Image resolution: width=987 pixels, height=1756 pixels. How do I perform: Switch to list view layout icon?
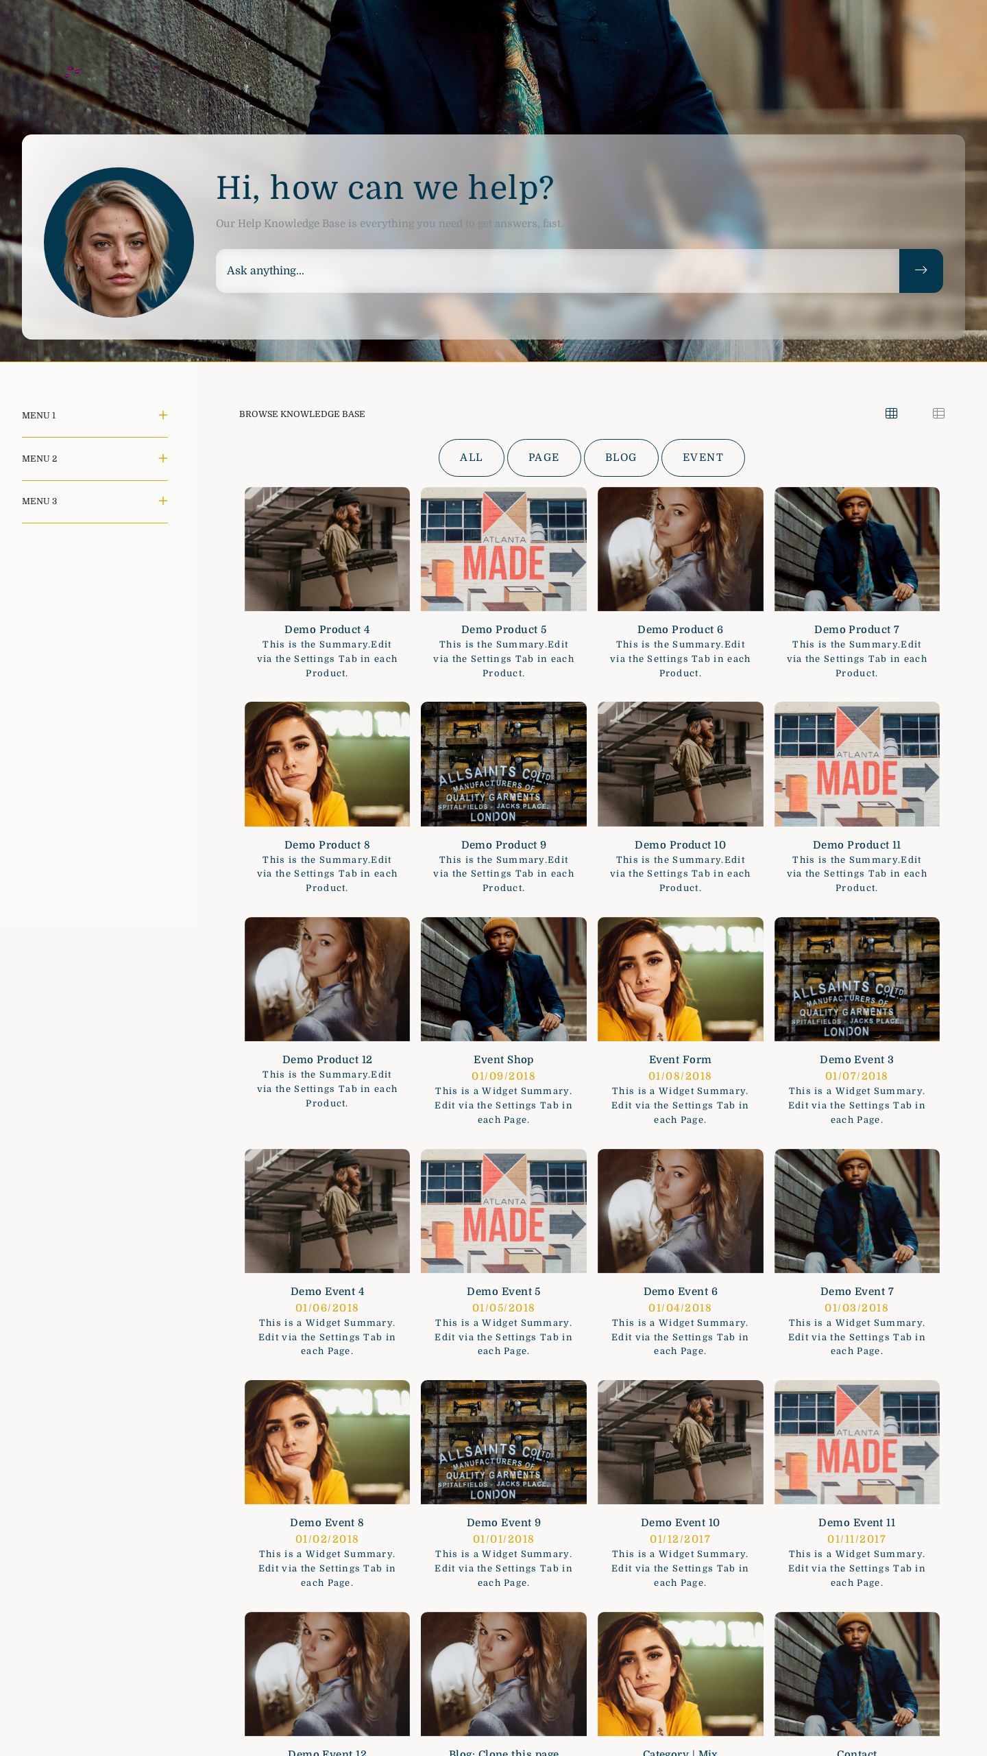[938, 414]
